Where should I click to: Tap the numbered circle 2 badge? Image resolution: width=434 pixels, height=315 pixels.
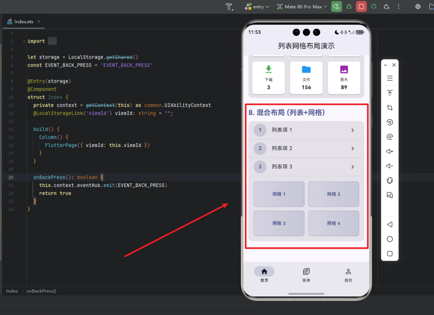pos(260,148)
